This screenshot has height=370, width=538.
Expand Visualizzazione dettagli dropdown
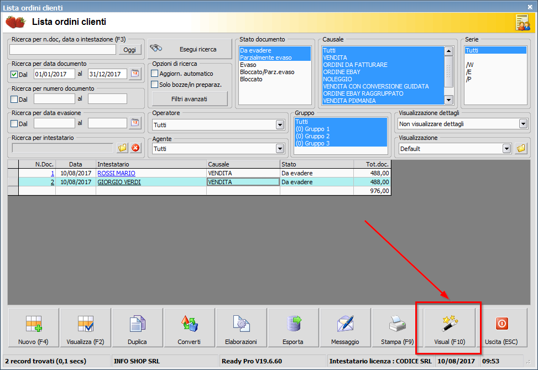pos(523,124)
